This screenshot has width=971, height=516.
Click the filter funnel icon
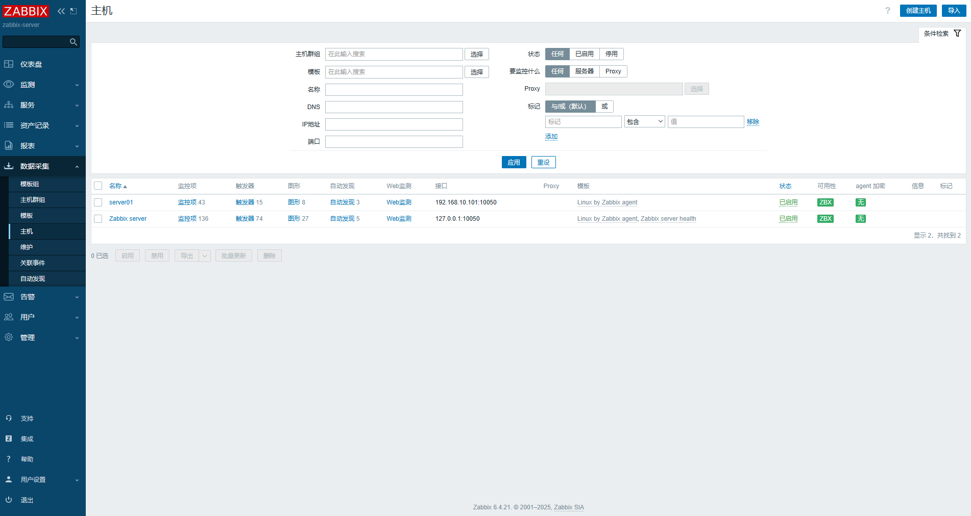[957, 33]
